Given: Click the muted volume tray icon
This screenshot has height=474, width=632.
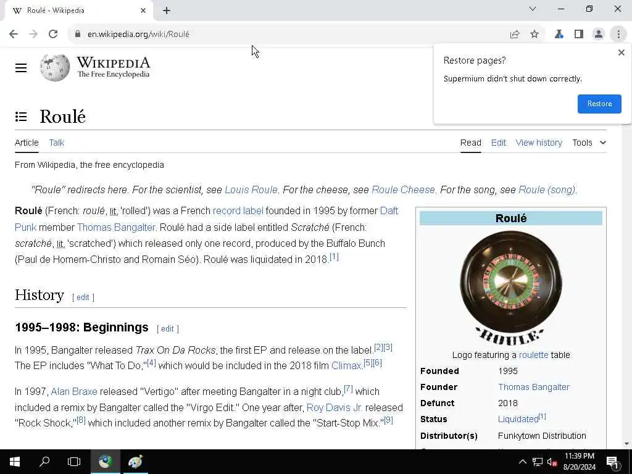Looking at the screenshot, I should pyautogui.click(x=552, y=462).
